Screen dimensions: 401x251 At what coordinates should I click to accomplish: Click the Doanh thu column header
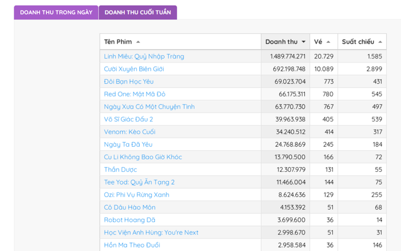(281, 42)
